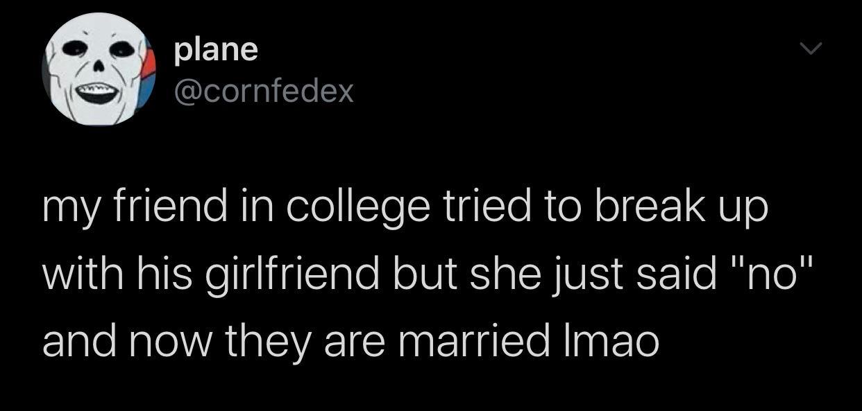862x411 pixels.
Task: Open the @cornfedex handle link
Action: 264,90
